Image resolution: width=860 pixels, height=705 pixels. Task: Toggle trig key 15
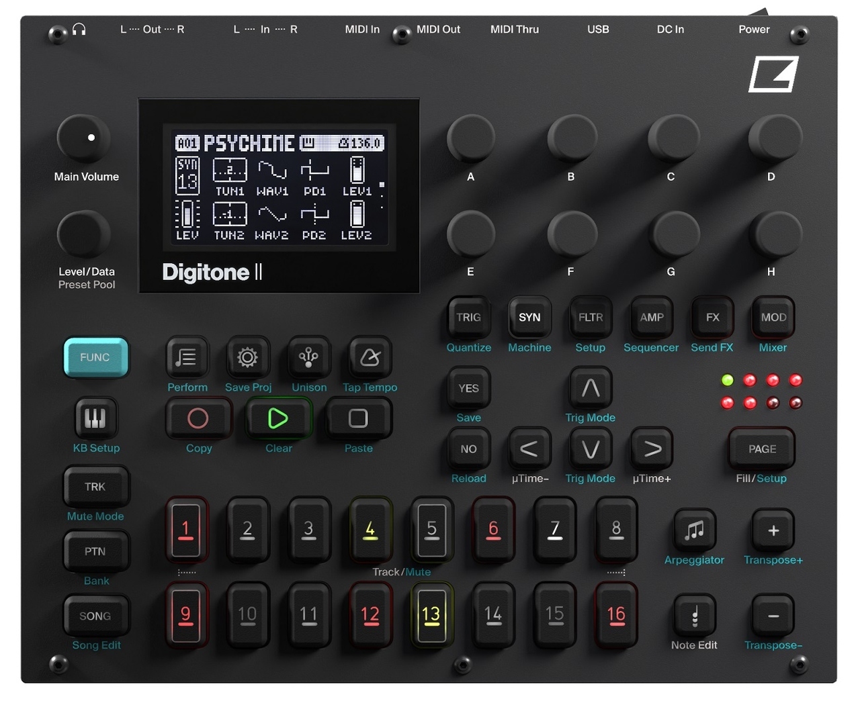554,615
